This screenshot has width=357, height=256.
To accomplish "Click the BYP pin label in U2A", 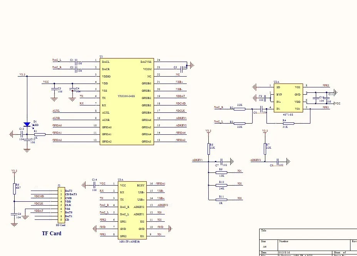I will (279, 94).
